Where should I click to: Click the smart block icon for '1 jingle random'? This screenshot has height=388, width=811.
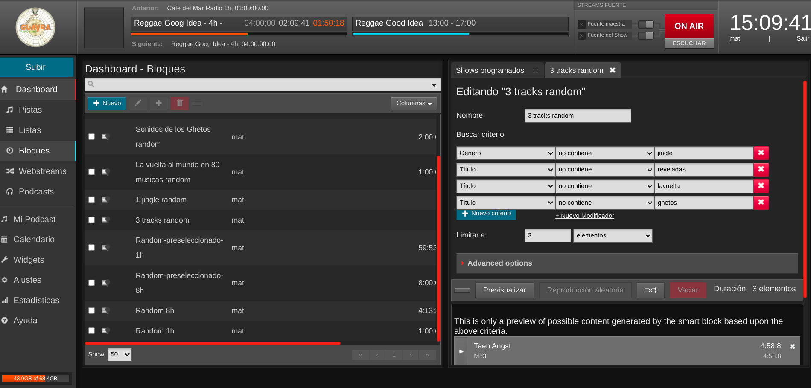coord(105,200)
